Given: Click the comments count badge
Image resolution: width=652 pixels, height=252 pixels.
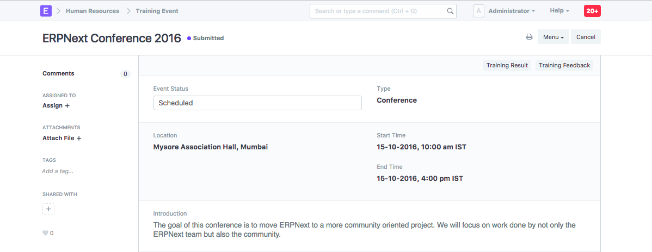Looking at the screenshot, I should pos(125,74).
